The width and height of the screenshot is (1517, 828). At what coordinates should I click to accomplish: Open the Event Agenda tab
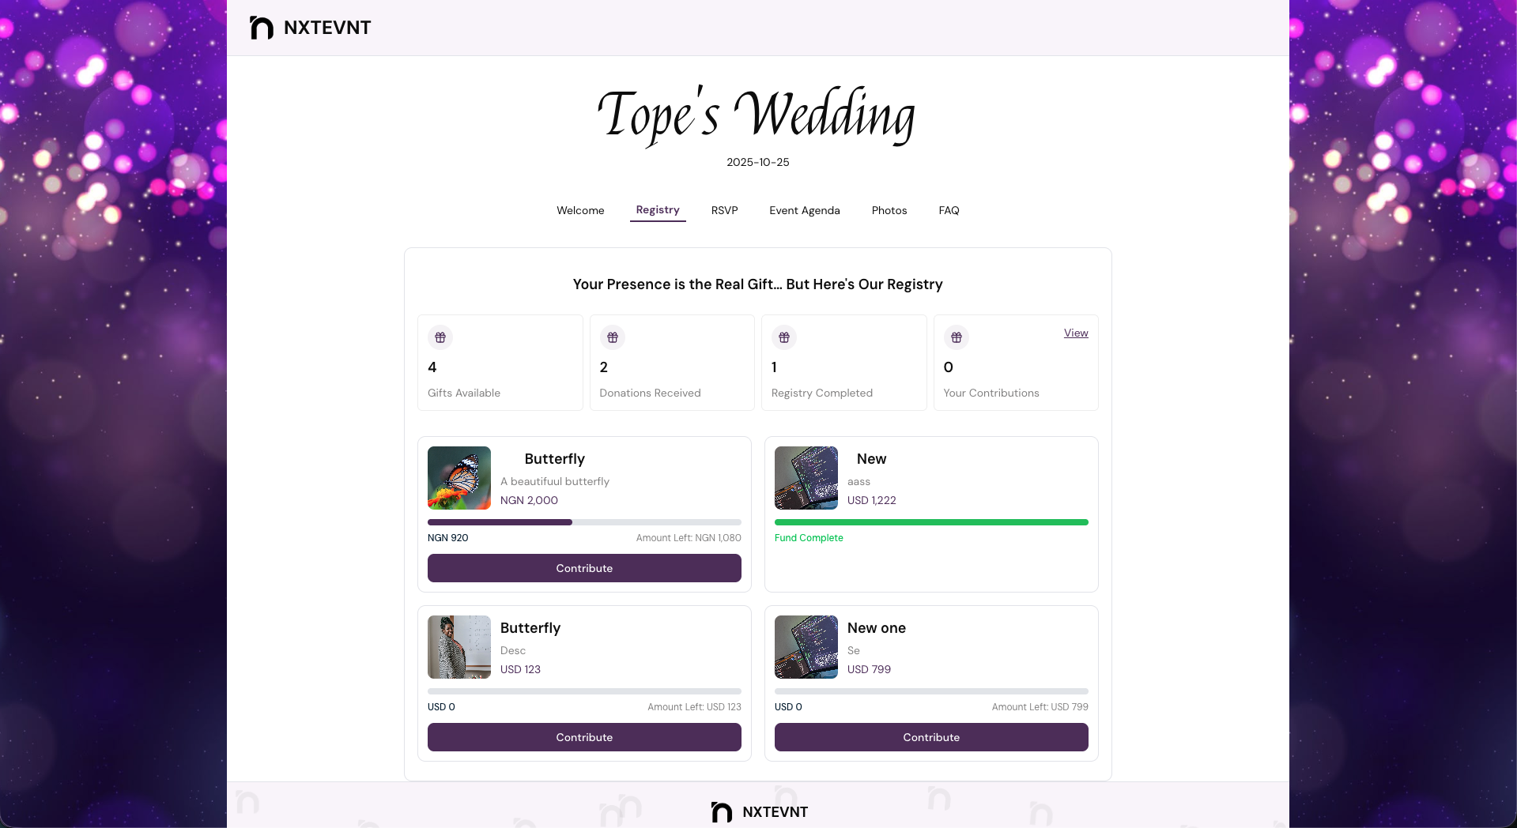[804, 210]
